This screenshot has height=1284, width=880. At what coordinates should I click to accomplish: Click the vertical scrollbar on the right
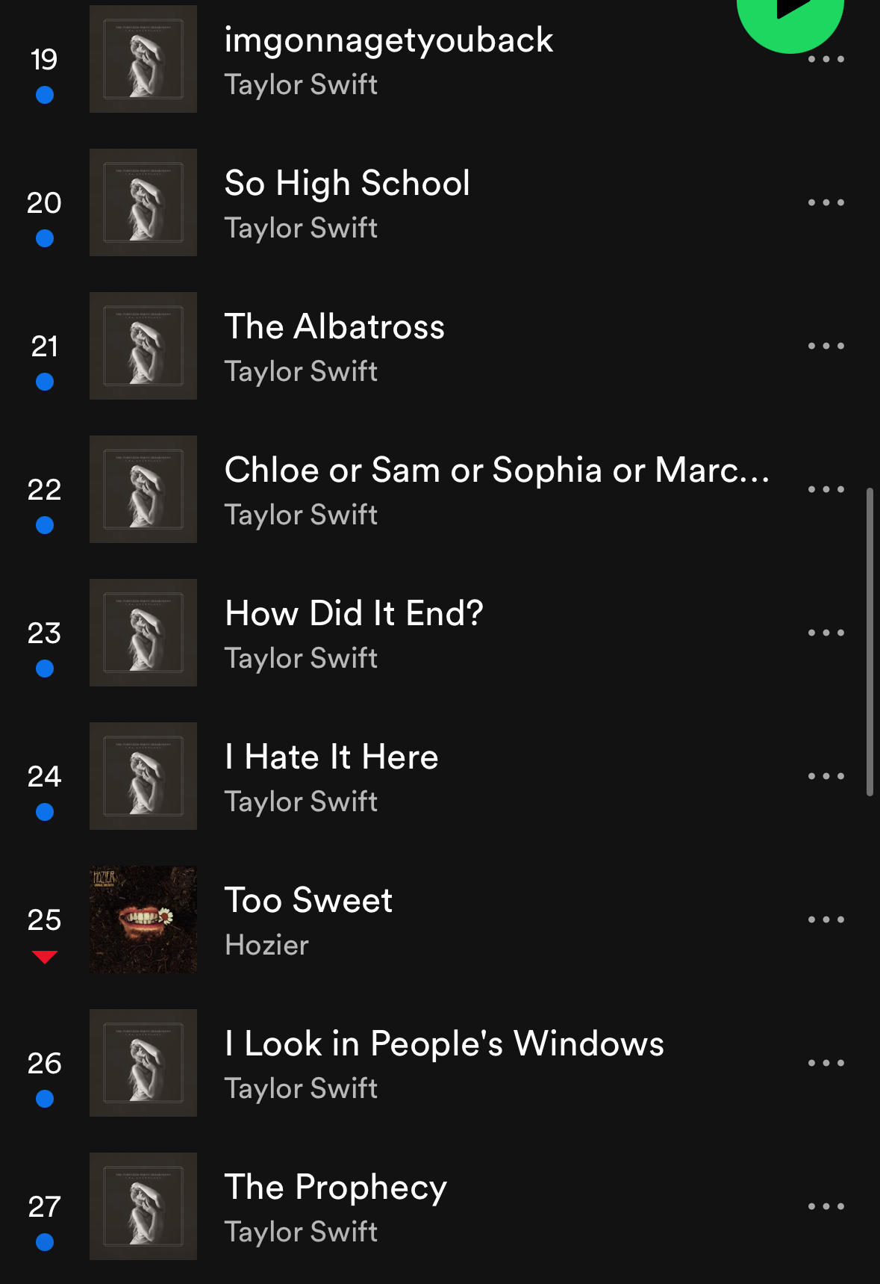(x=870, y=642)
